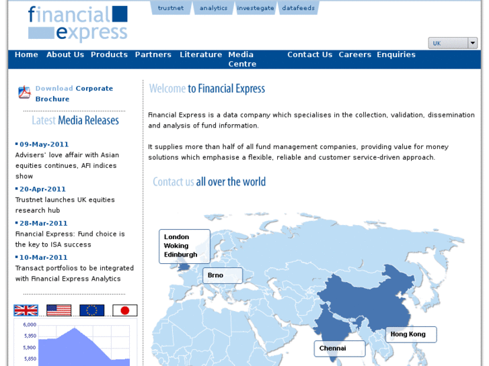Open the Literature menu item

click(201, 54)
